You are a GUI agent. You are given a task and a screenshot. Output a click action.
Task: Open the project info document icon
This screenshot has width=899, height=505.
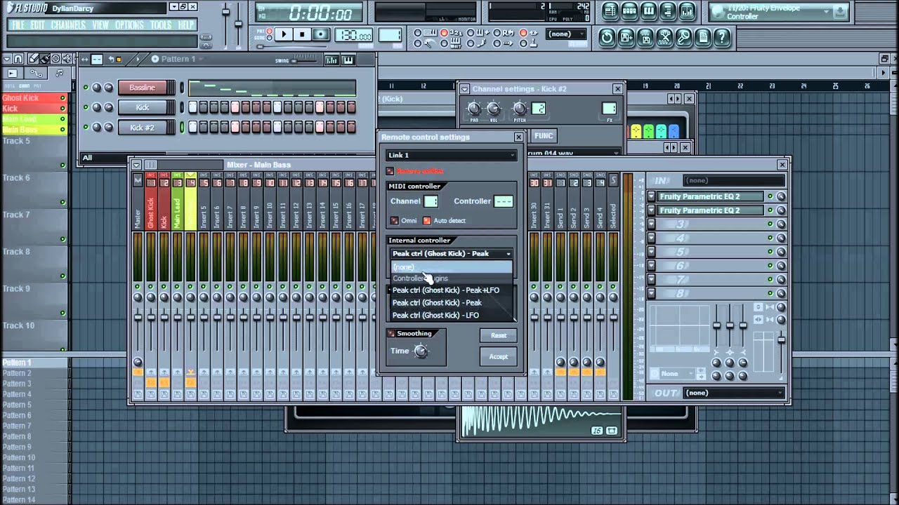point(702,37)
